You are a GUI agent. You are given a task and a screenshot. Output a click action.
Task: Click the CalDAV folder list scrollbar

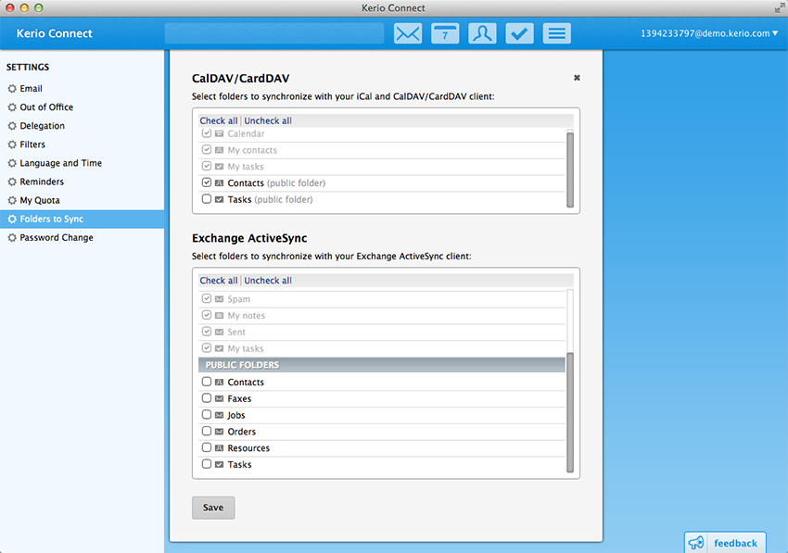(570, 169)
